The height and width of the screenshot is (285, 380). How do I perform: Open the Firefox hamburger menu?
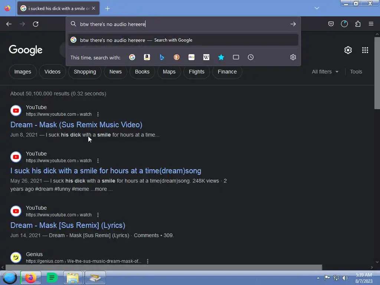click(x=371, y=24)
